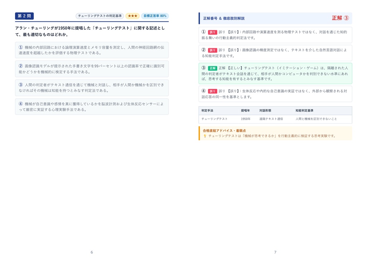Click explanation ① text about 内部回路や演算速度
The width and height of the screenshot is (367, 260).
[x=275, y=35]
